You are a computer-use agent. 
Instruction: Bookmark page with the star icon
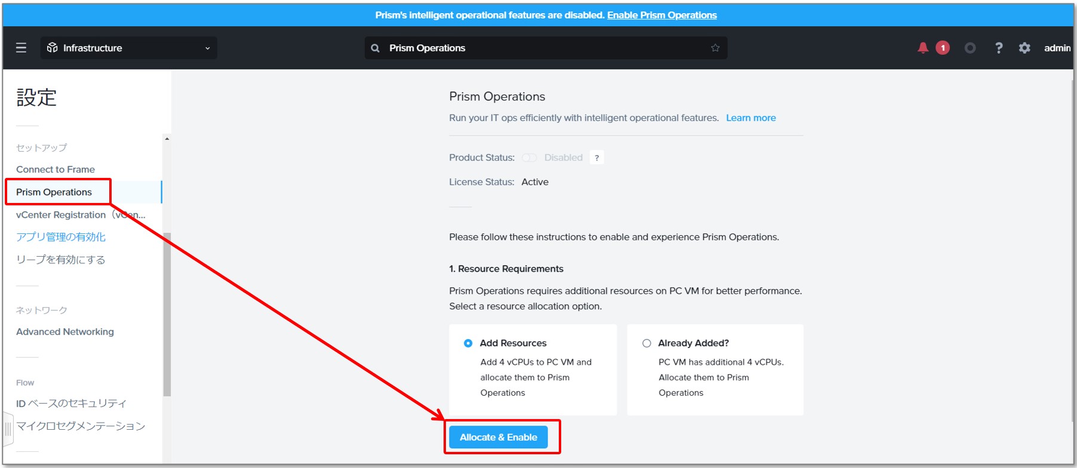click(x=715, y=48)
